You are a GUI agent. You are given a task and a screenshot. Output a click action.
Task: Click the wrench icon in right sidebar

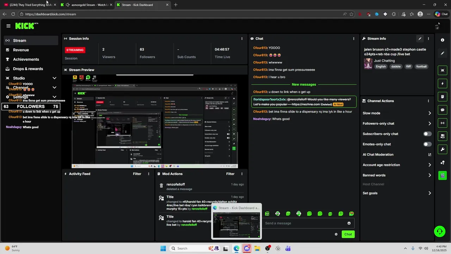[443, 149]
